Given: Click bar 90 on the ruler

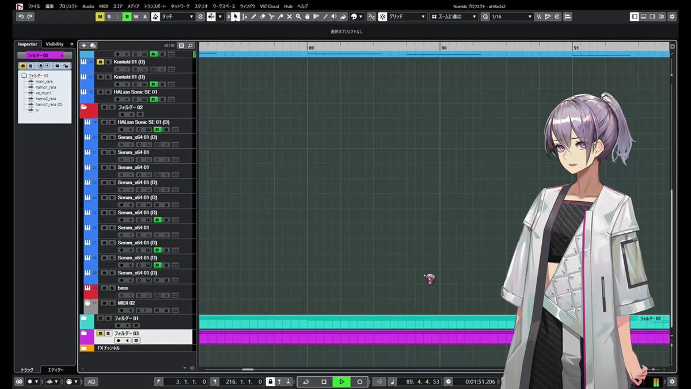Looking at the screenshot, I should tap(444, 48).
